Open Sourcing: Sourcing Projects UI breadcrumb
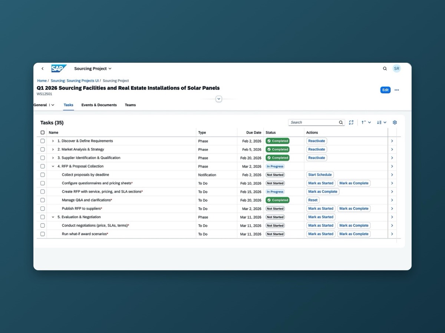Image resolution: width=445 pixels, height=333 pixels. pos(75,81)
